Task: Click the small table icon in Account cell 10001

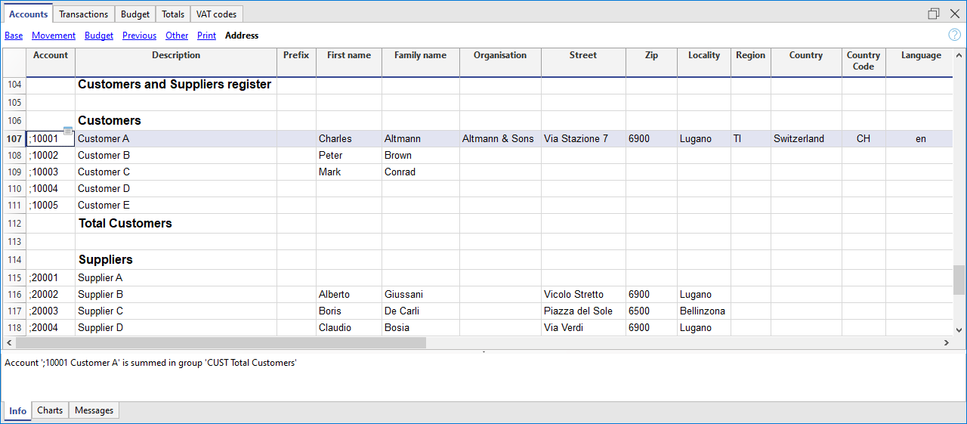Action: (x=68, y=131)
